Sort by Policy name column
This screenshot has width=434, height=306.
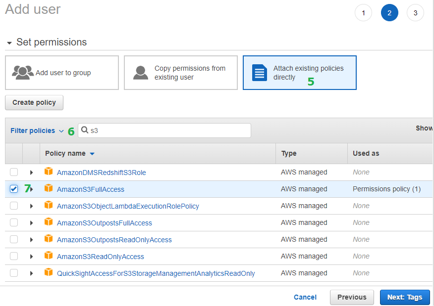pyautogui.click(x=70, y=154)
